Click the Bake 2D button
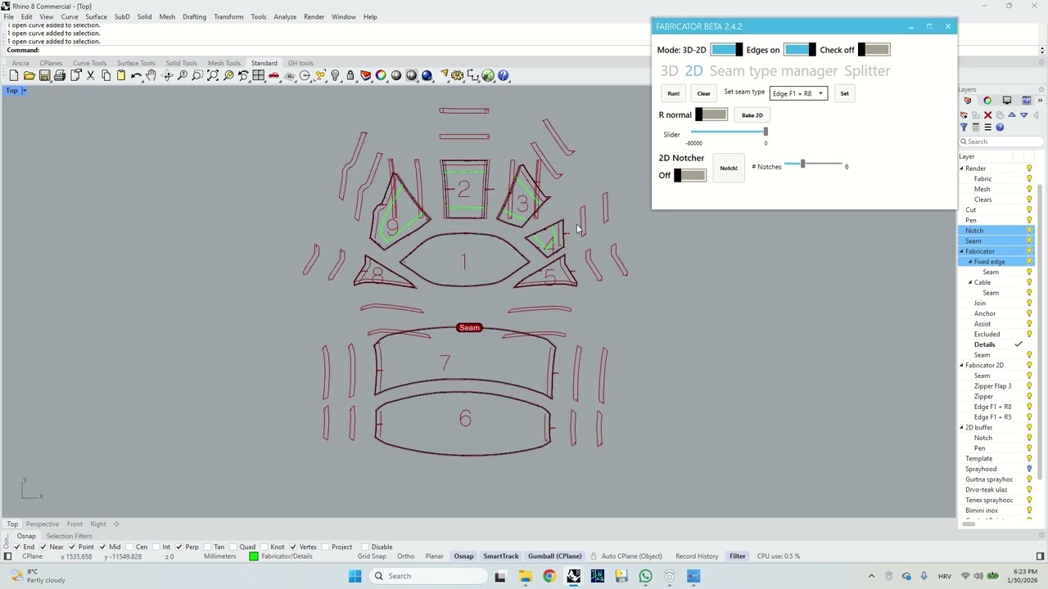Viewport: 1048px width, 589px height. tap(752, 115)
